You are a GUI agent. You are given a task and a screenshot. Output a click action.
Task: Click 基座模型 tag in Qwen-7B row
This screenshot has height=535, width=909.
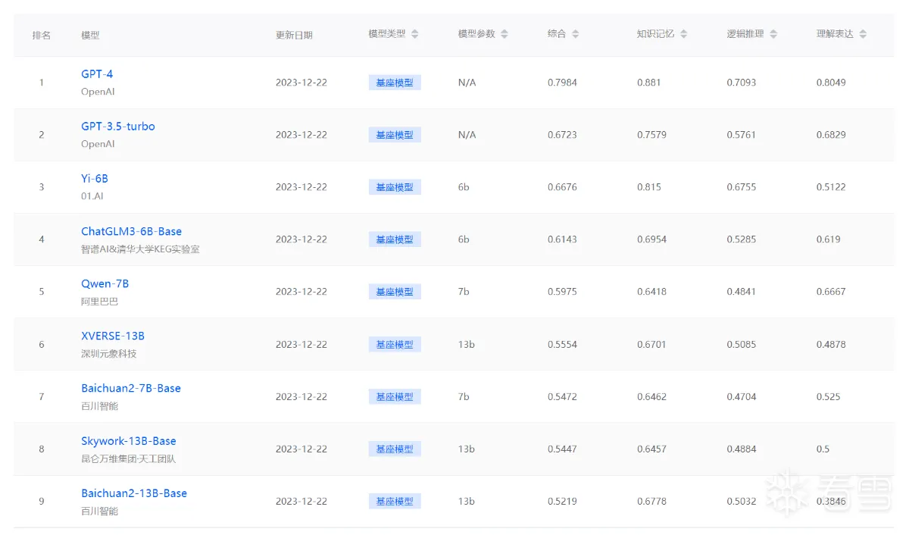[x=395, y=292]
